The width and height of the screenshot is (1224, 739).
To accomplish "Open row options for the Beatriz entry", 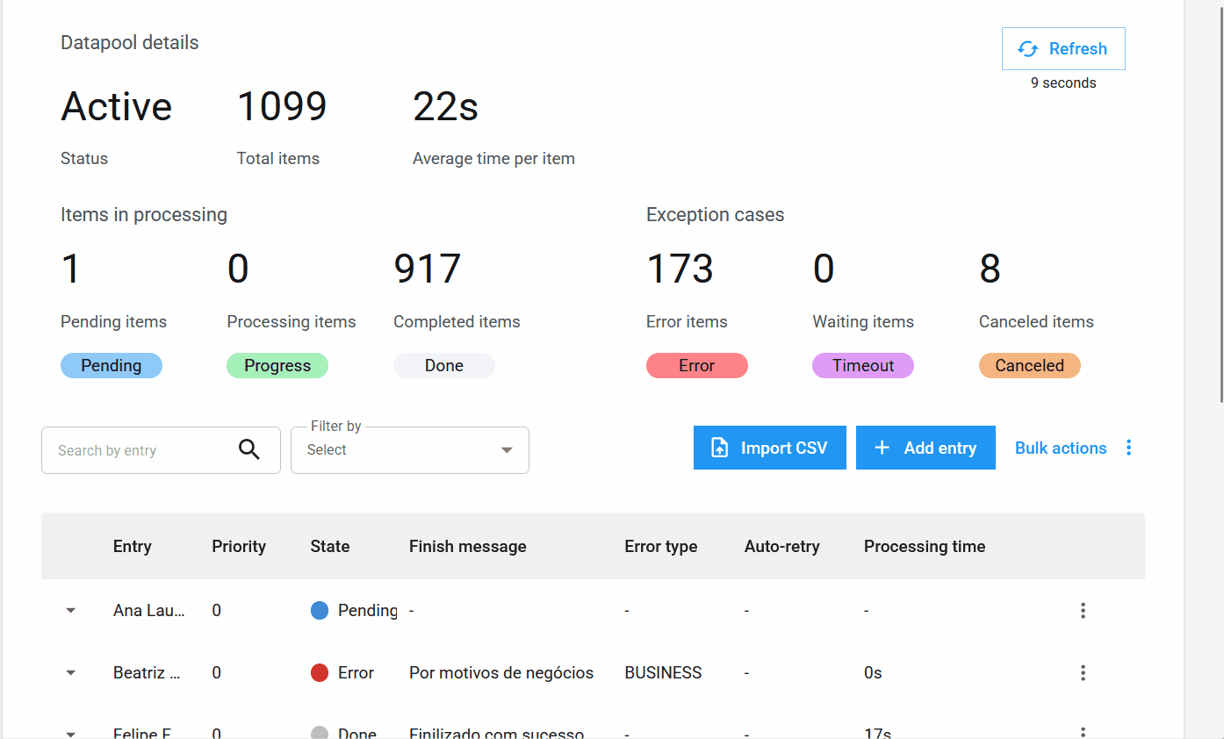I will tap(1083, 672).
